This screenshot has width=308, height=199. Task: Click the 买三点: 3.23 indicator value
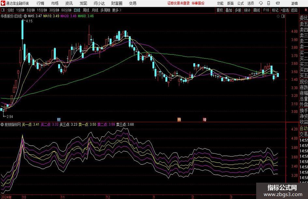click(68, 124)
